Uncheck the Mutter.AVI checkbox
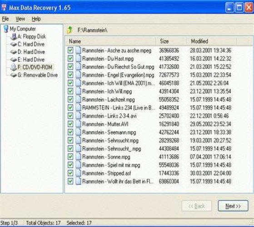The height and width of the screenshot is (227, 254). tap(70, 124)
